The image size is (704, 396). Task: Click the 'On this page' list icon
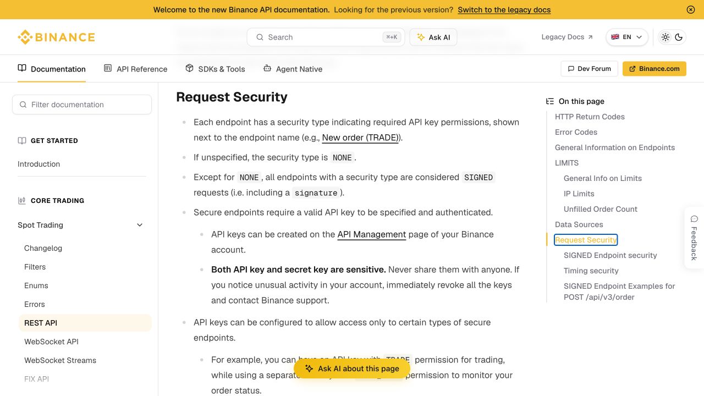click(549, 101)
